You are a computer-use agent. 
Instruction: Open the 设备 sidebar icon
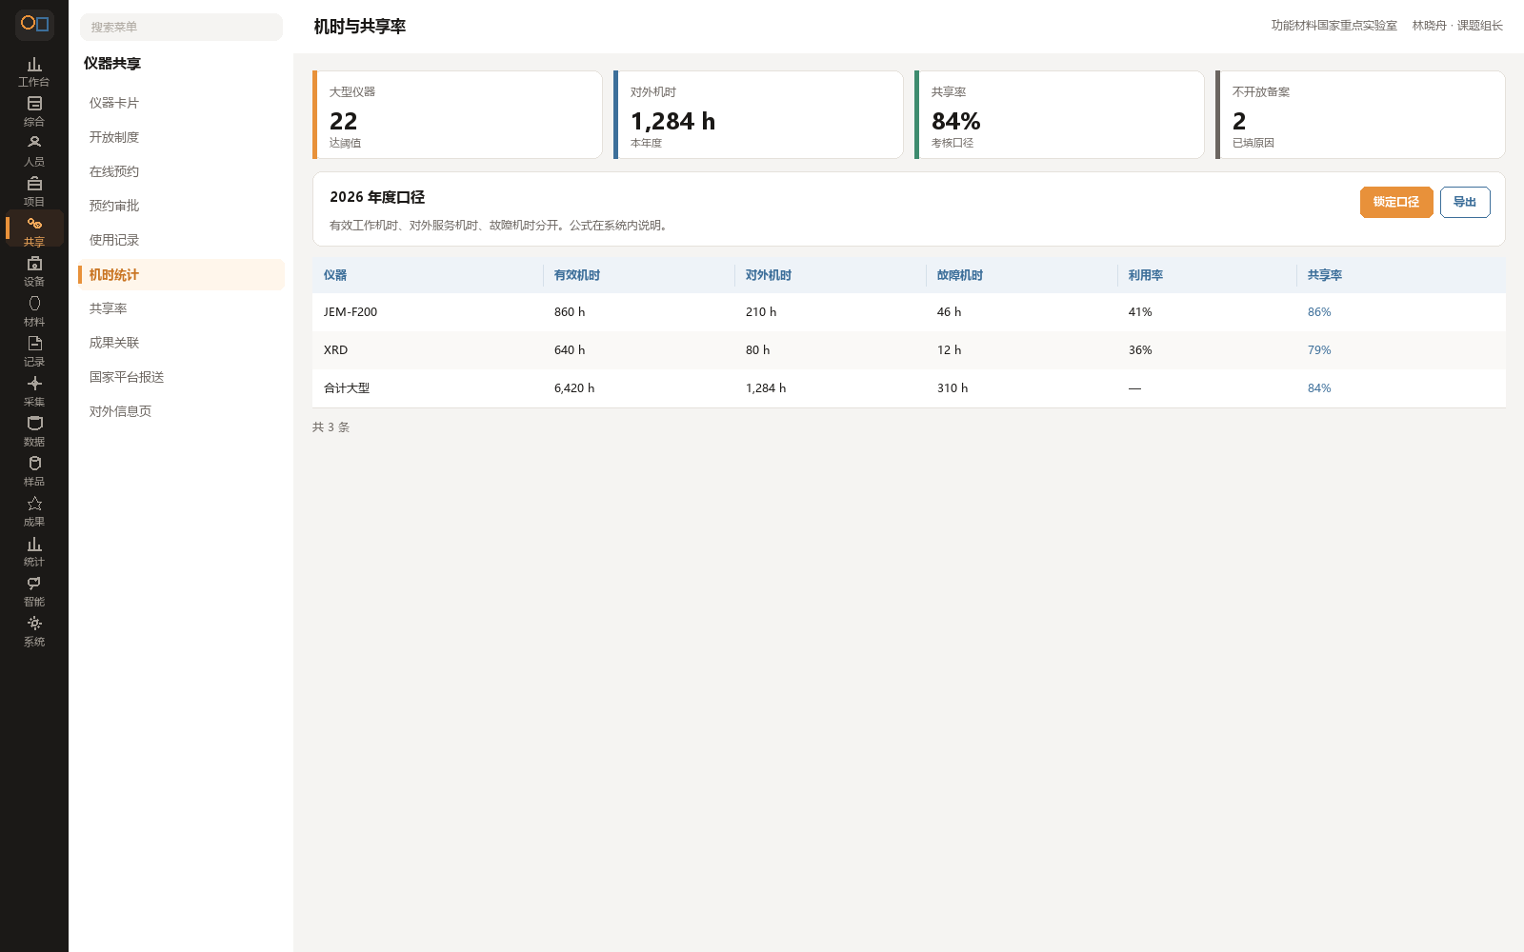click(x=34, y=271)
